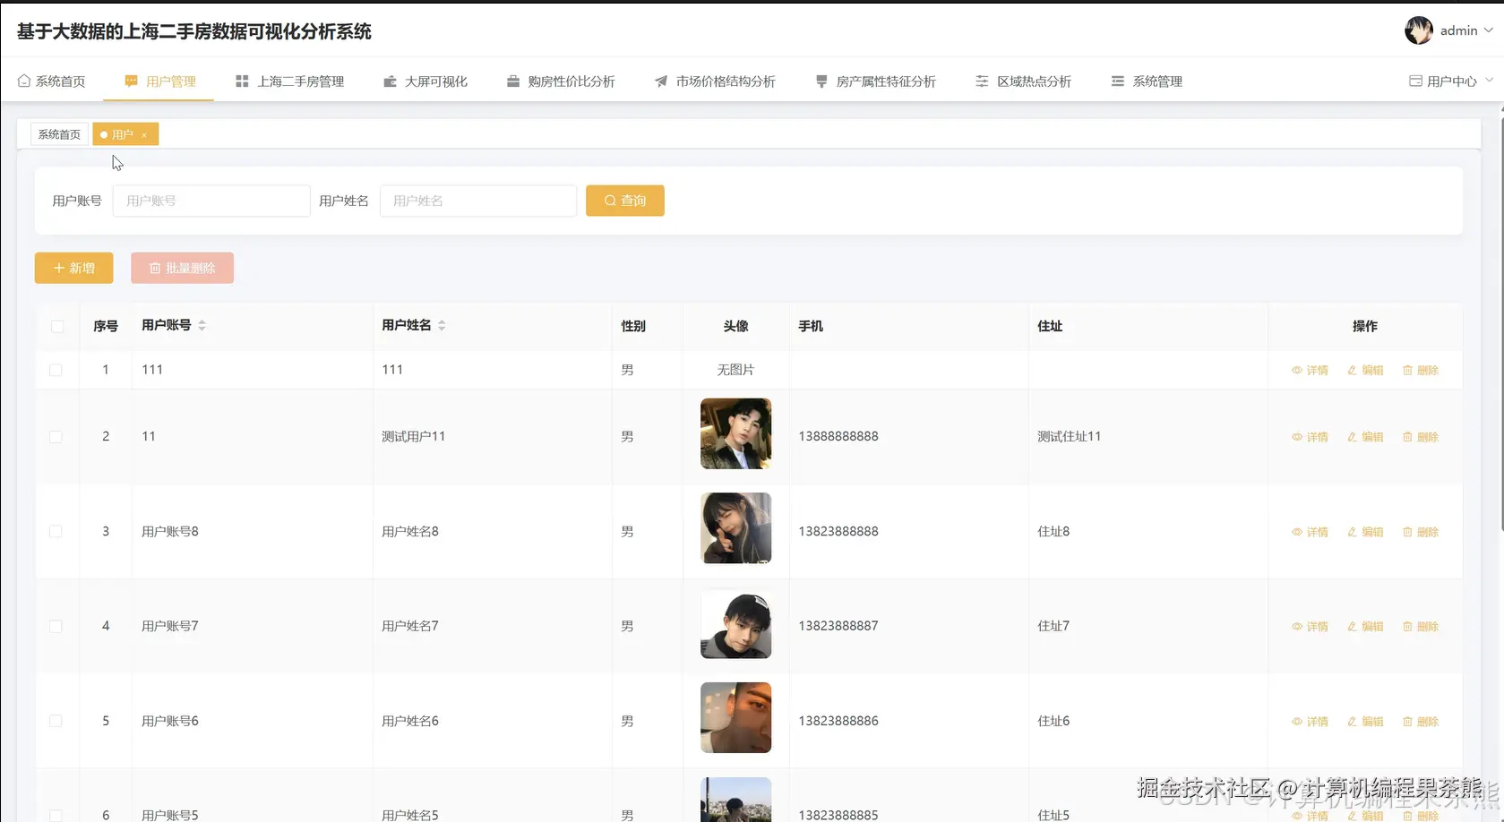Expand the admin account dropdown arrow
The width and height of the screenshot is (1504, 822).
click(x=1489, y=30)
